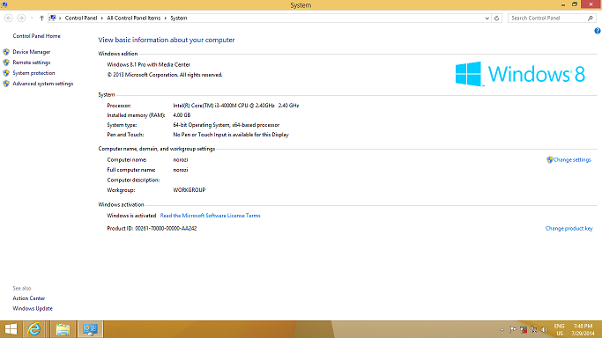602x338 pixels.
Task: Expand the chevron after Control Panel breadcrumb
Action: click(102, 18)
